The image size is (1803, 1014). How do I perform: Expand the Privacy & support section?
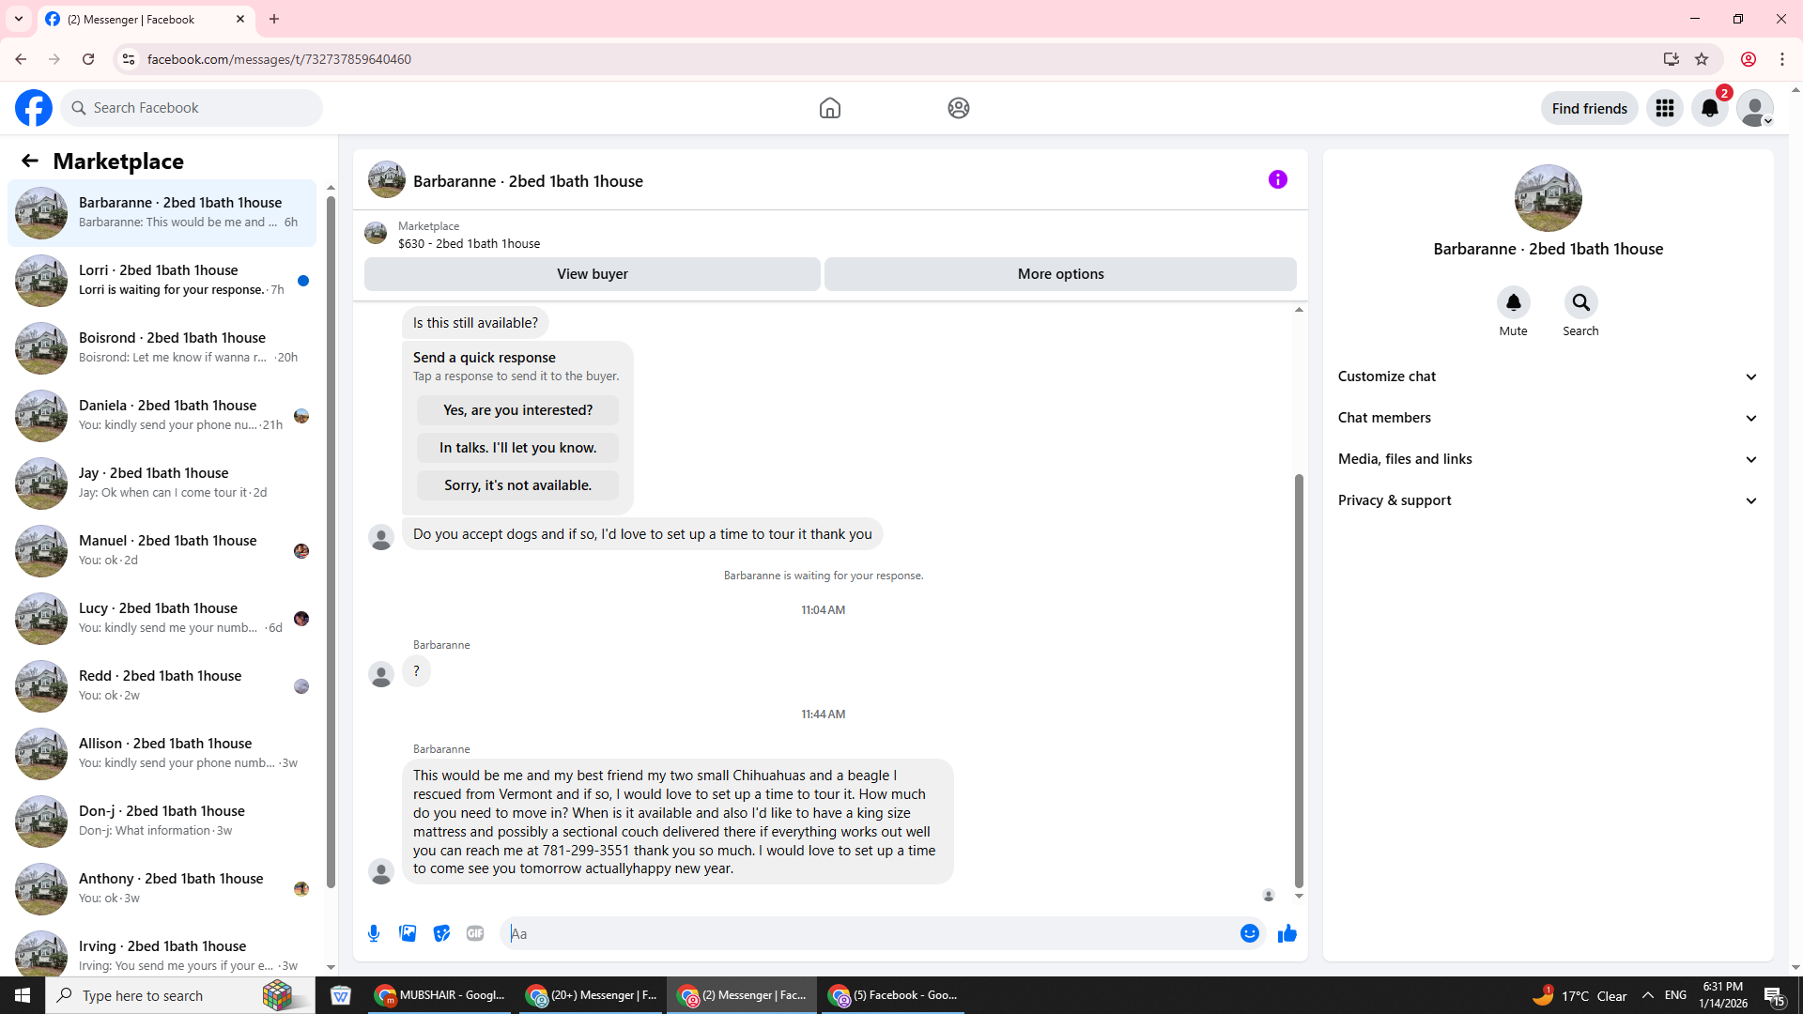(1547, 500)
